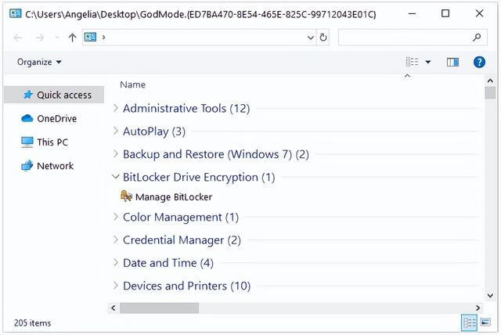501x335 pixels.
Task: Click the AutoPlay (3) heading
Action: (x=154, y=131)
